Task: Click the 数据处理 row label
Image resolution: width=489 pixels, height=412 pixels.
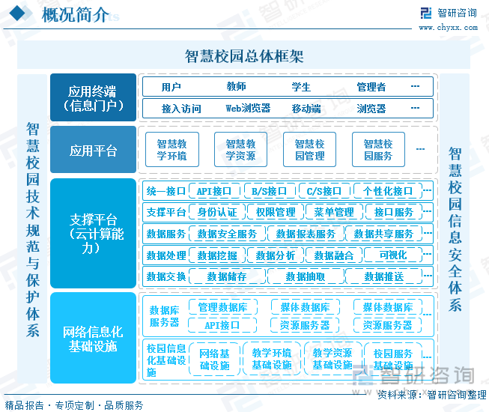Action: (166, 255)
